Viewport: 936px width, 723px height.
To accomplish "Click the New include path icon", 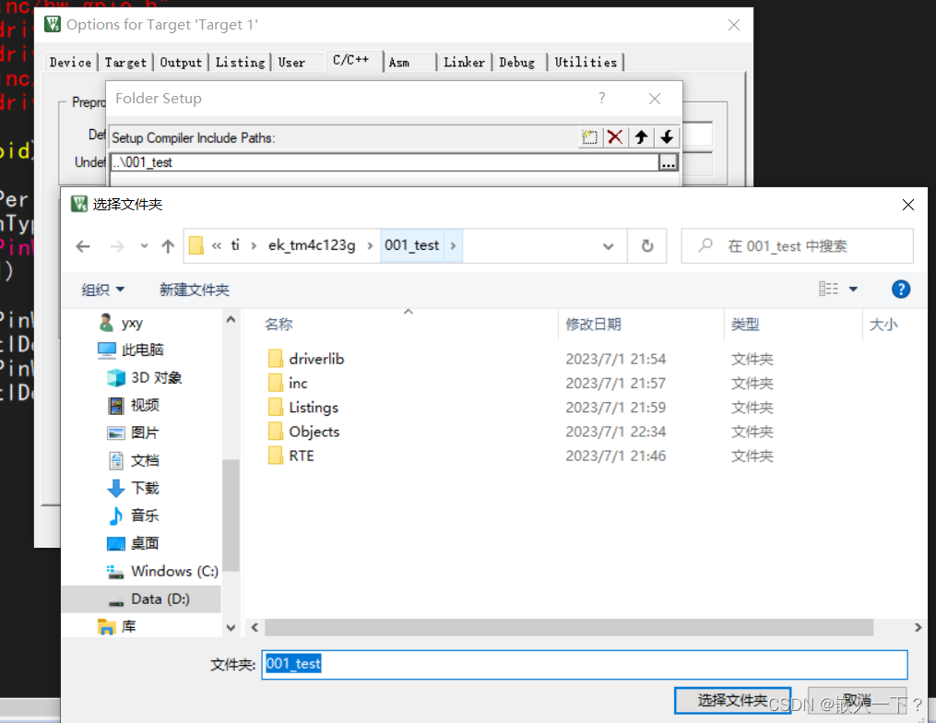I will tap(590, 137).
